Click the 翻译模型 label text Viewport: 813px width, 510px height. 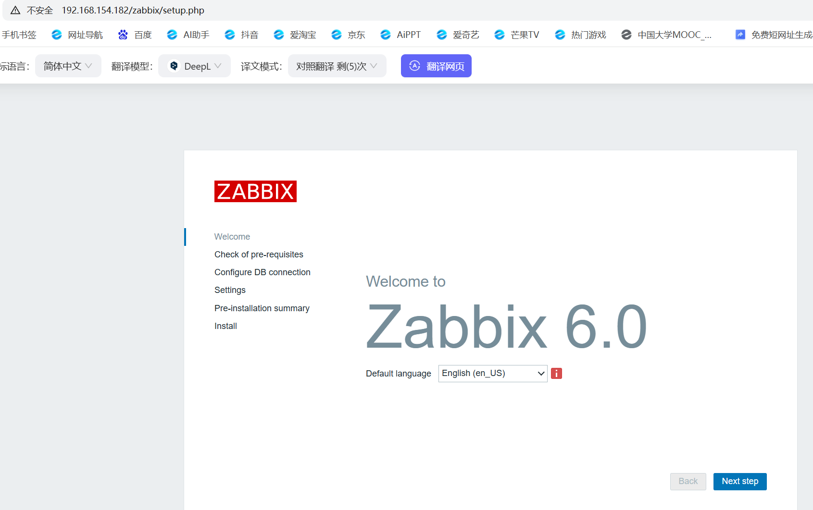[x=132, y=66]
